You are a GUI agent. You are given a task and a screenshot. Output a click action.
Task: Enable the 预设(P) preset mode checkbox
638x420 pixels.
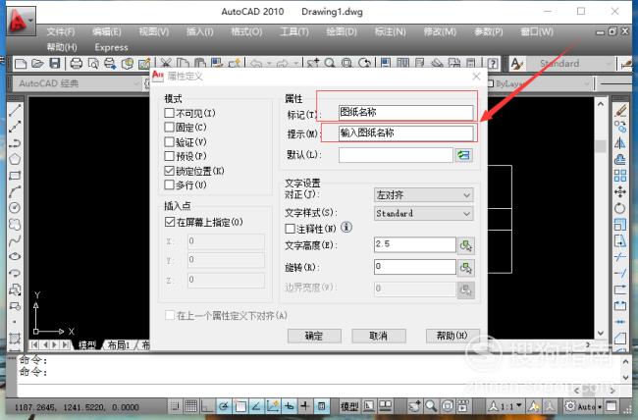pyautogui.click(x=169, y=156)
